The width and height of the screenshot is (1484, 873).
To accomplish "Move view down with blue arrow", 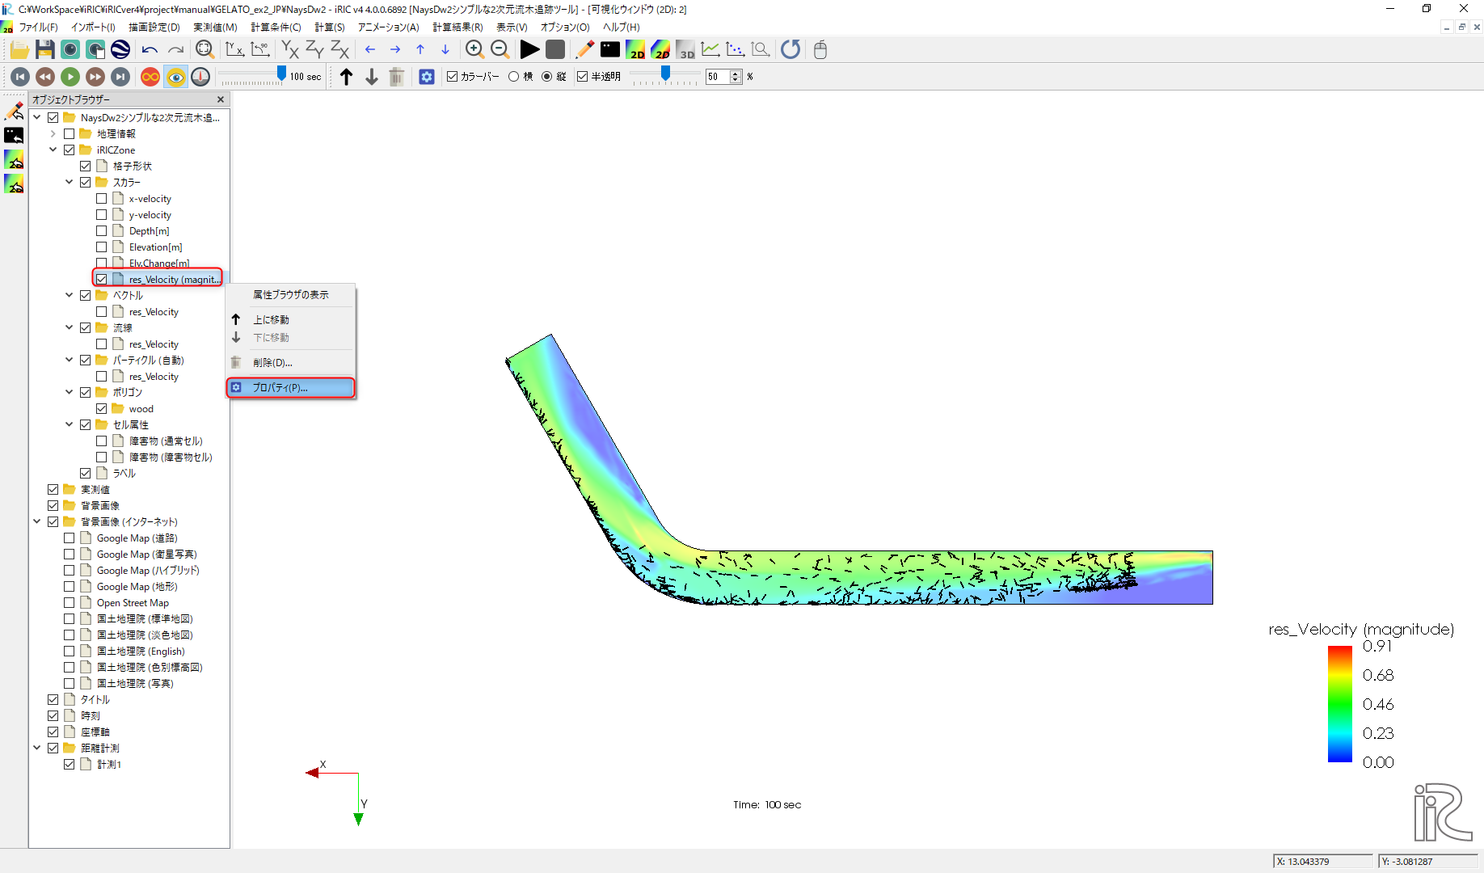I will (x=445, y=50).
